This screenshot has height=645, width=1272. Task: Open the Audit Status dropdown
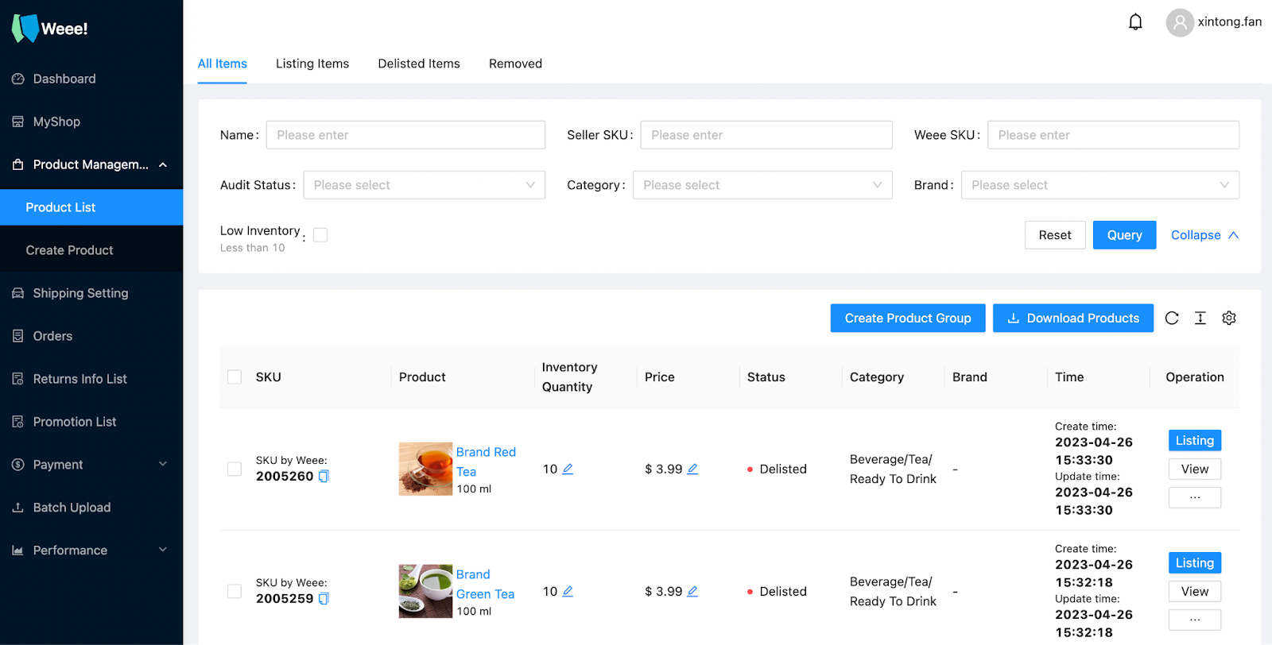click(424, 185)
